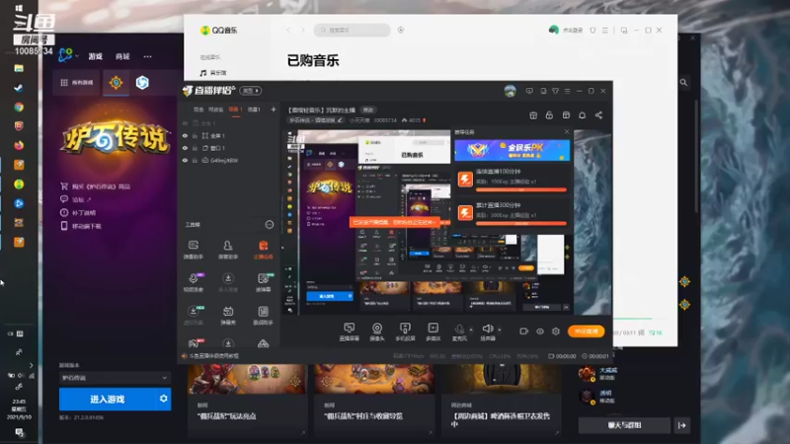The image size is (790, 444).
Task: Click the QQ Music search field
Action: tap(353, 31)
